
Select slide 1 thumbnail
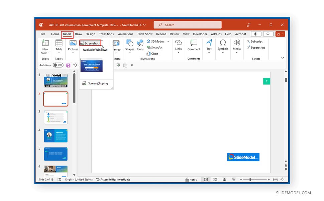pos(56,80)
